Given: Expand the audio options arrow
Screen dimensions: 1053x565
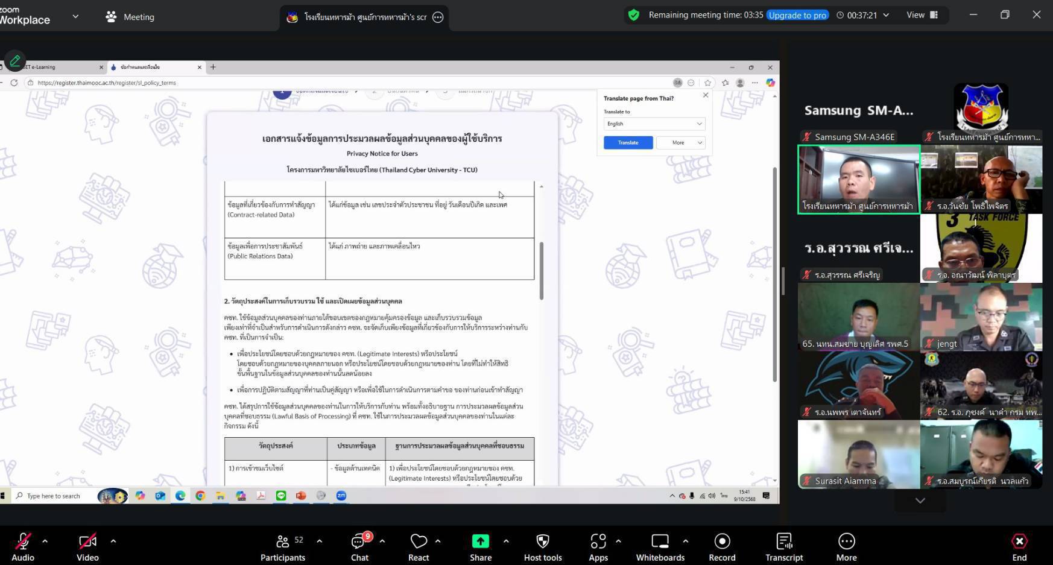Looking at the screenshot, I should click(45, 541).
